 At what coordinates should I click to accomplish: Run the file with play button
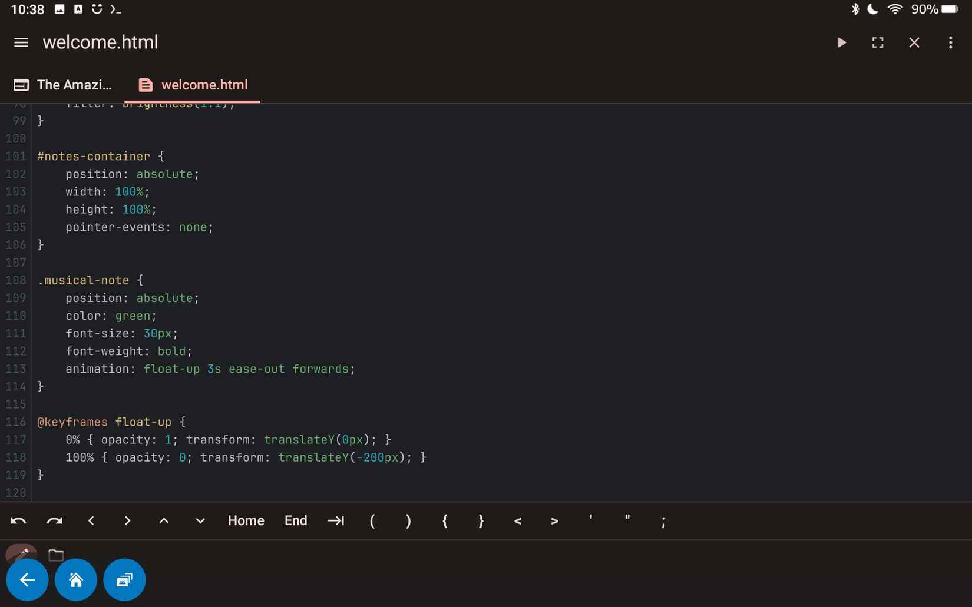pyautogui.click(x=842, y=42)
